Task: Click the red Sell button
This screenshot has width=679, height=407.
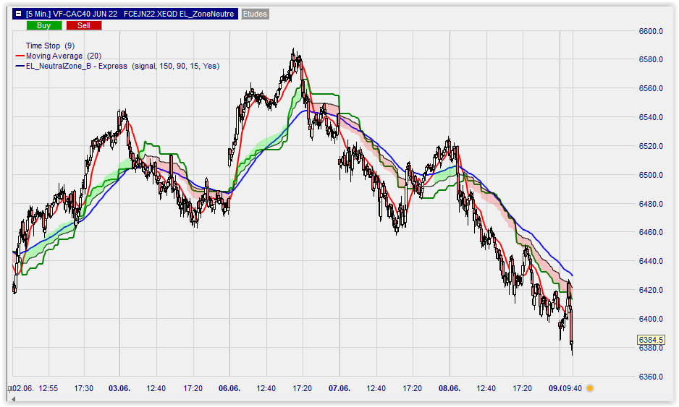Action: (x=84, y=25)
